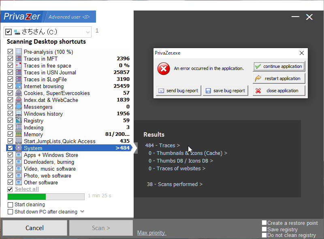Image resolution: width=324 pixels, height=239 pixels.
Task: Uncheck the Internet browsing checkbox
Action: (10, 86)
